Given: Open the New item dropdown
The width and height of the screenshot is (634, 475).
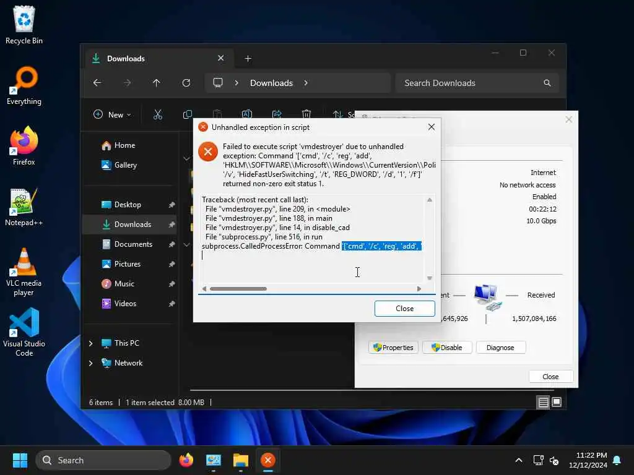Looking at the screenshot, I should 112,114.
